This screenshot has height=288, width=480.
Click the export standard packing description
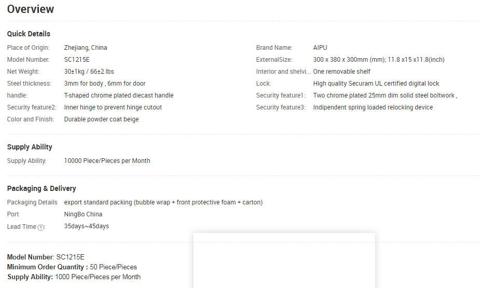[x=163, y=202]
